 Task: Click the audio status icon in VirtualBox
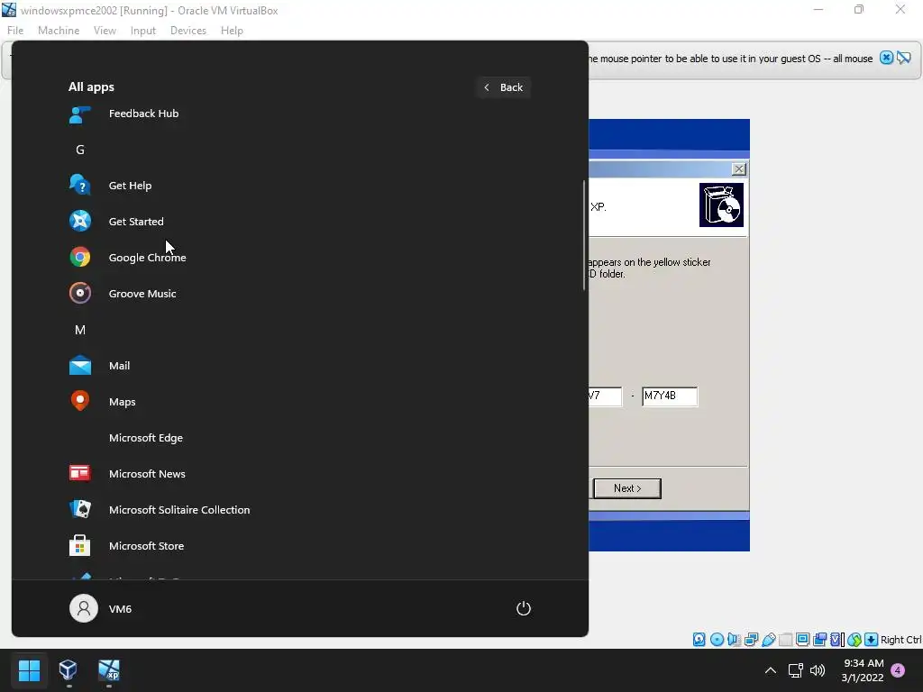(734, 640)
